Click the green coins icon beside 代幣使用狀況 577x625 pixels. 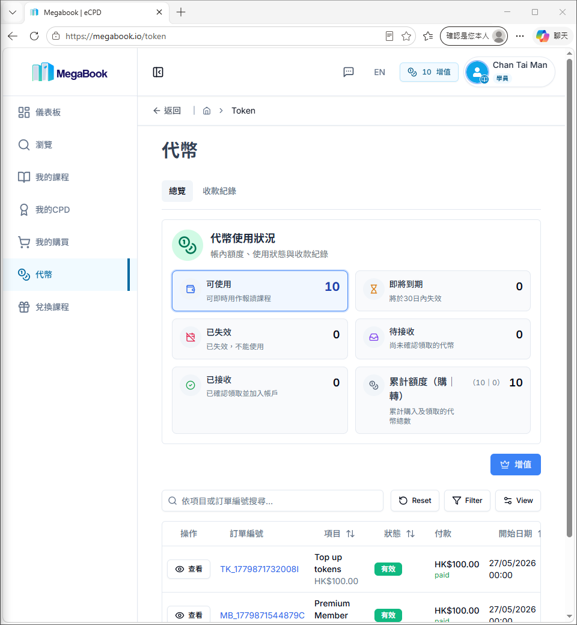(x=188, y=245)
